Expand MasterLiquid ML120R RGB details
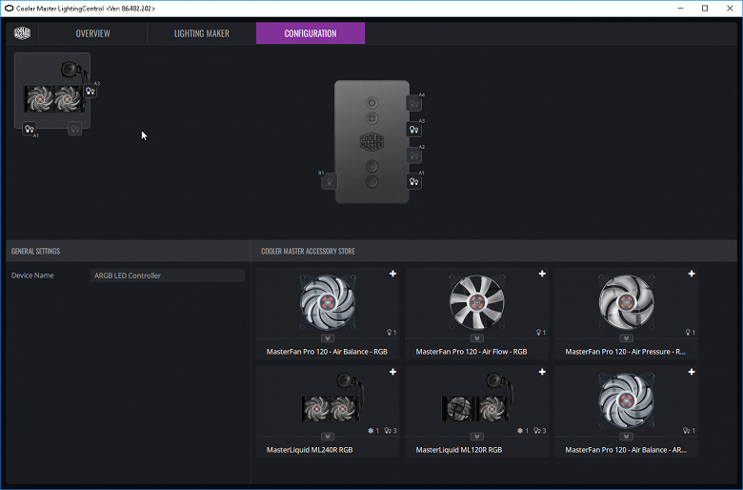 click(476, 437)
